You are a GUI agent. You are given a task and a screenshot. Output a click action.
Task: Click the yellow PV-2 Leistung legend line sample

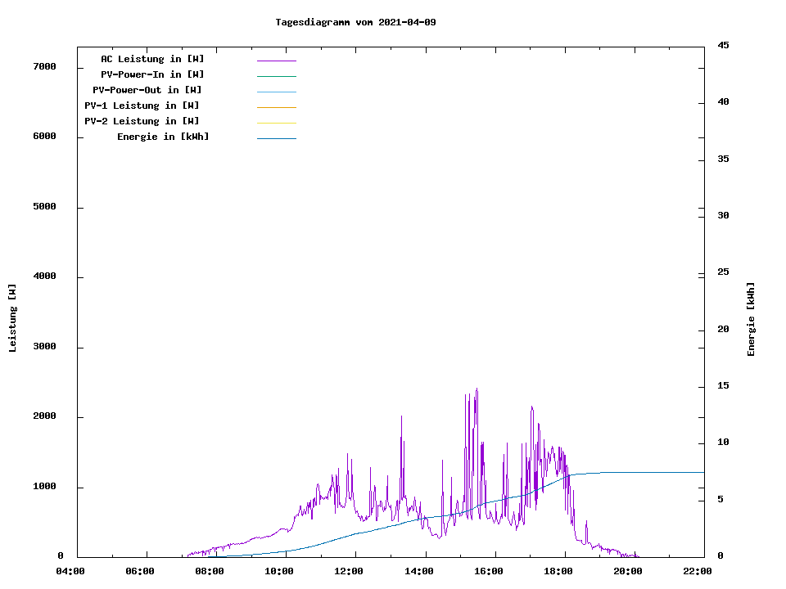click(x=276, y=123)
